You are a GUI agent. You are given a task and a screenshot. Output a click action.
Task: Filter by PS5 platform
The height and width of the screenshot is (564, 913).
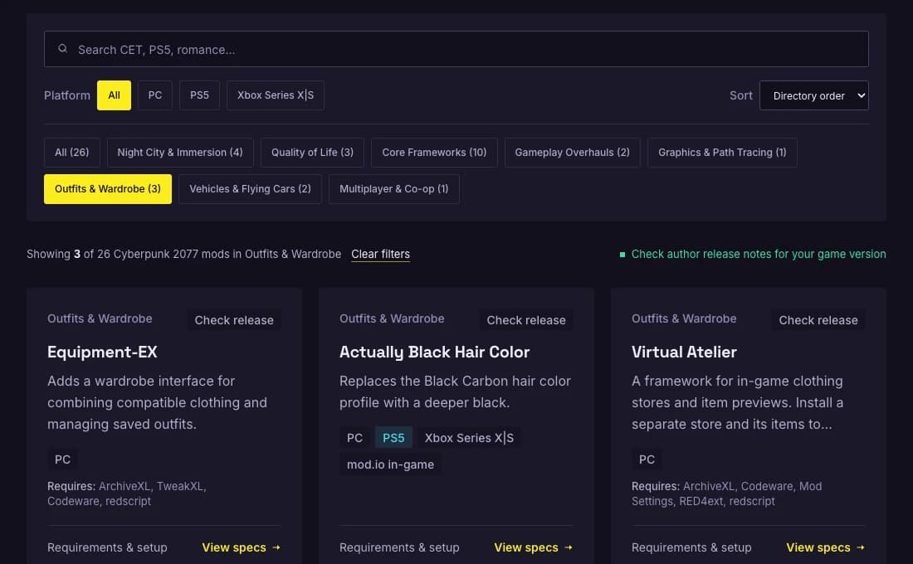[199, 95]
